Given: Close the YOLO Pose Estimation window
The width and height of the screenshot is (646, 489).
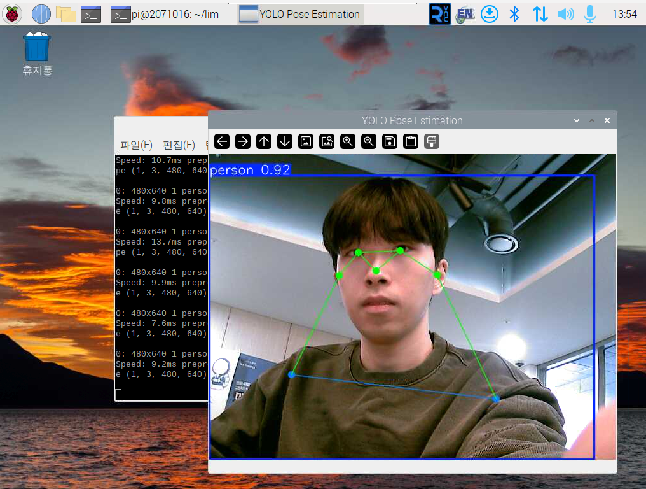Looking at the screenshot, I should [x=607, y=120].
